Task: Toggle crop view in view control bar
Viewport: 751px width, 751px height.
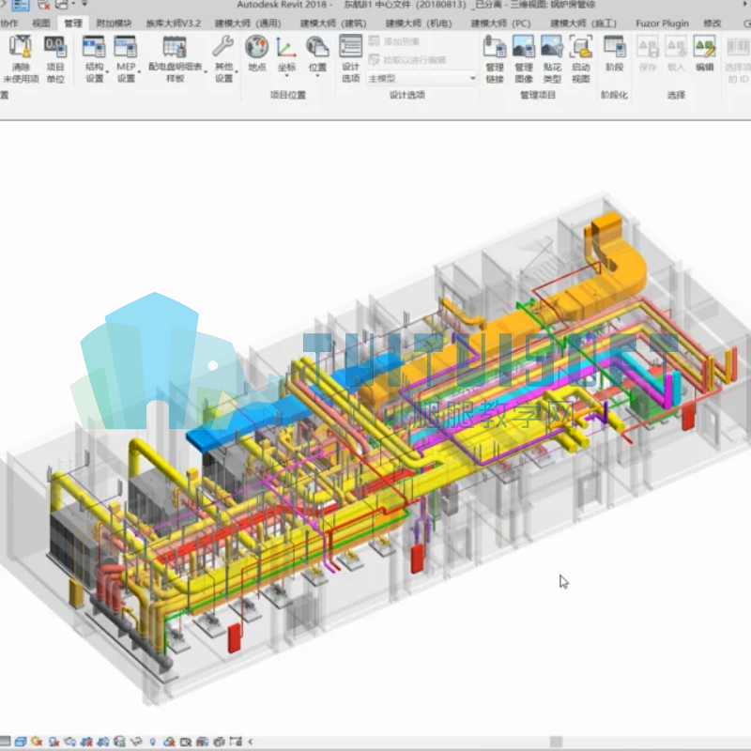Action: pyautogui.click(x=86, y=742)
